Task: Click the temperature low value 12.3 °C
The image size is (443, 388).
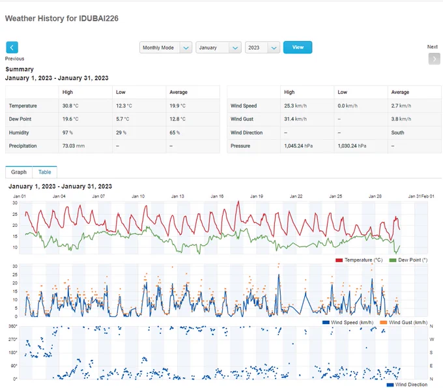Action: (124, 106)
